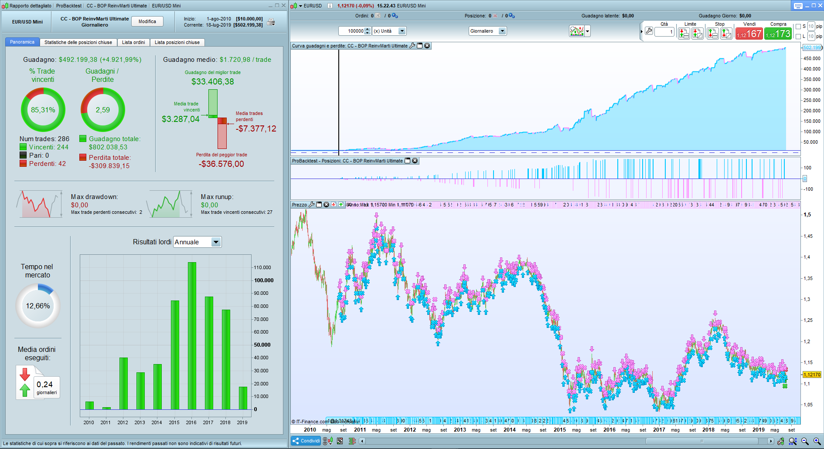Click the chart scrollbar right arrow
This screenshot has width=824, height=449.
tap(771, 441)
